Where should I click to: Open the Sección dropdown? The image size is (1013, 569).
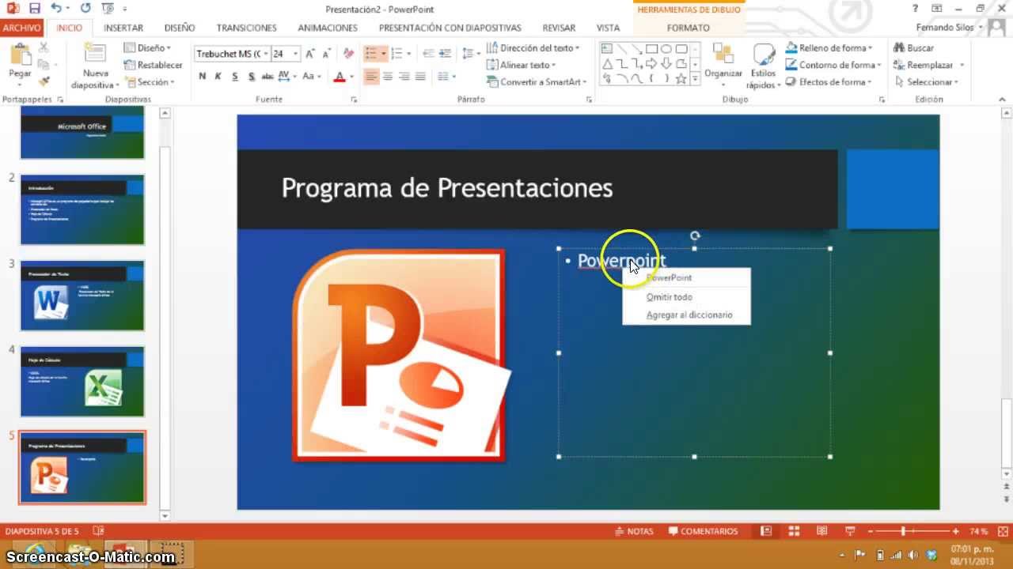(x=147, y=82)
